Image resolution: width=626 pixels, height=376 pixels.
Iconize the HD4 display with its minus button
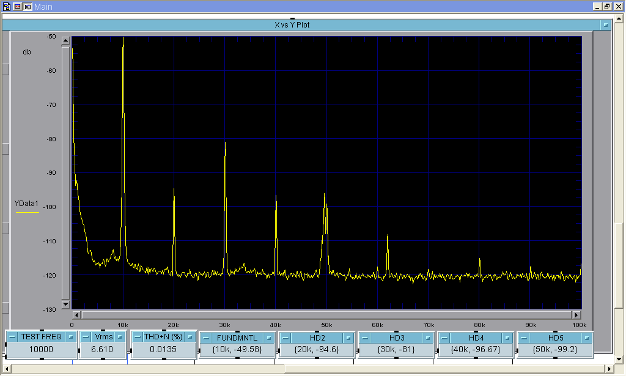(x=444, y=338)
